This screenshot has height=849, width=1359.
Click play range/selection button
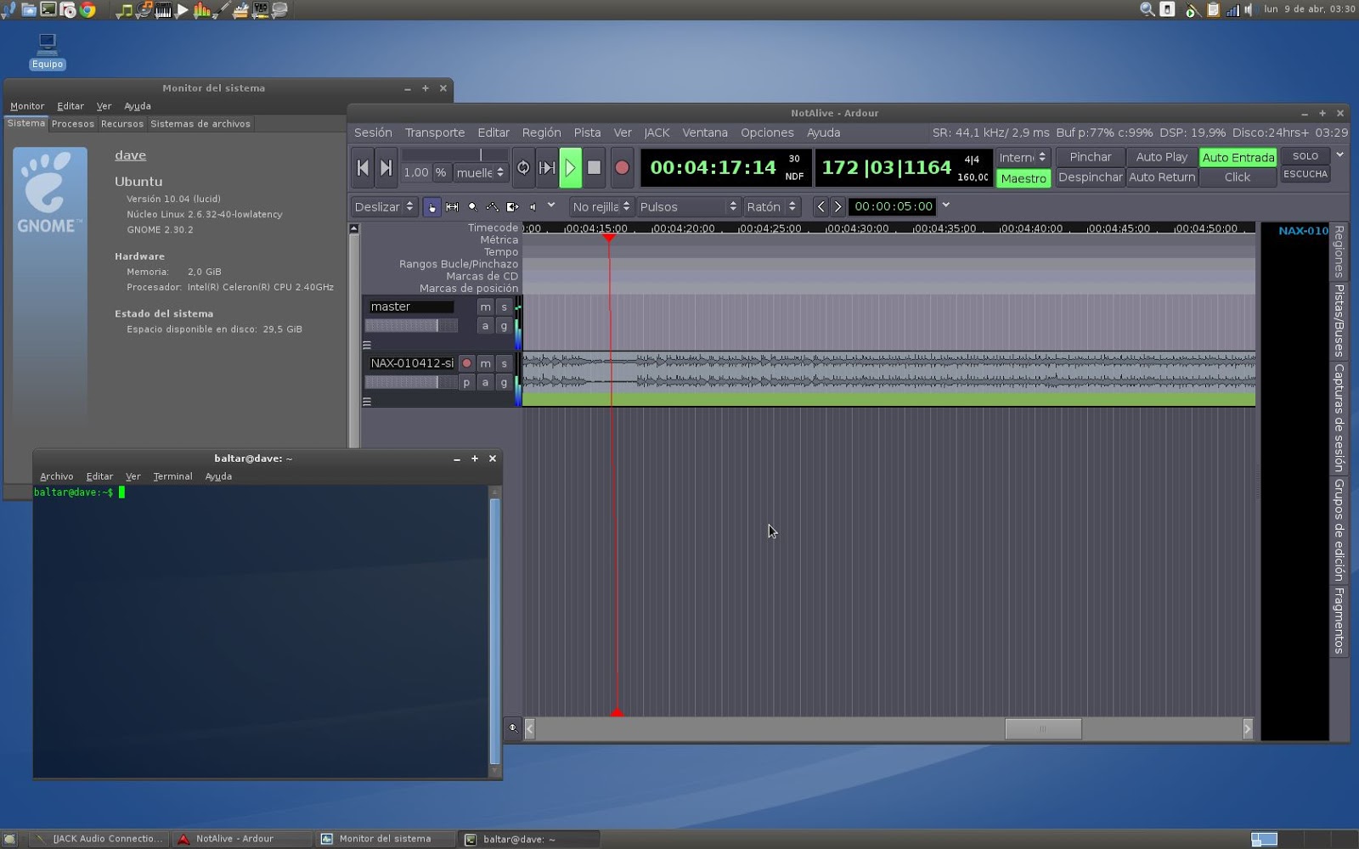(x=547, y=168)
